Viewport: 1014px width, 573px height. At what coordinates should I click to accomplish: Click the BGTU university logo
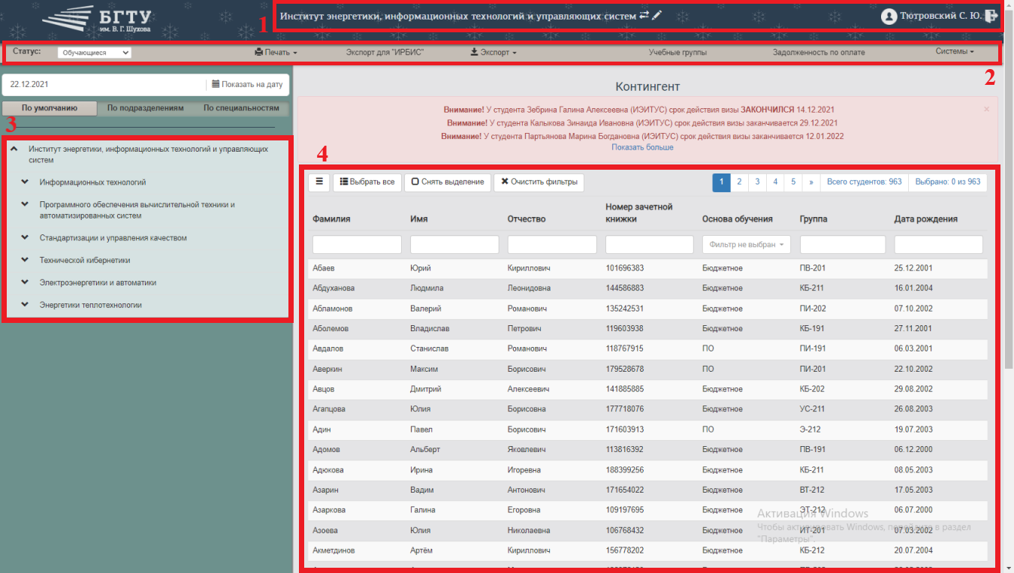point(97,19)
